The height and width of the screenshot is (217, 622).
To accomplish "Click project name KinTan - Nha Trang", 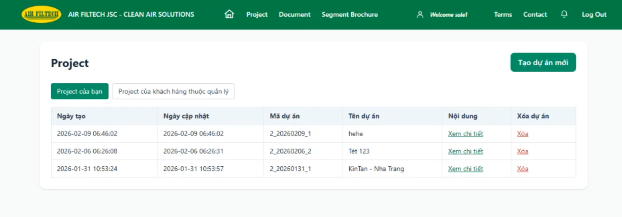I will (376, 169).
